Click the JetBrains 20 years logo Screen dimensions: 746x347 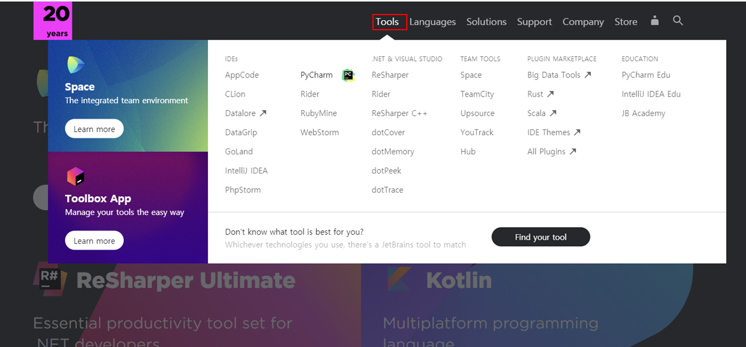52,21
